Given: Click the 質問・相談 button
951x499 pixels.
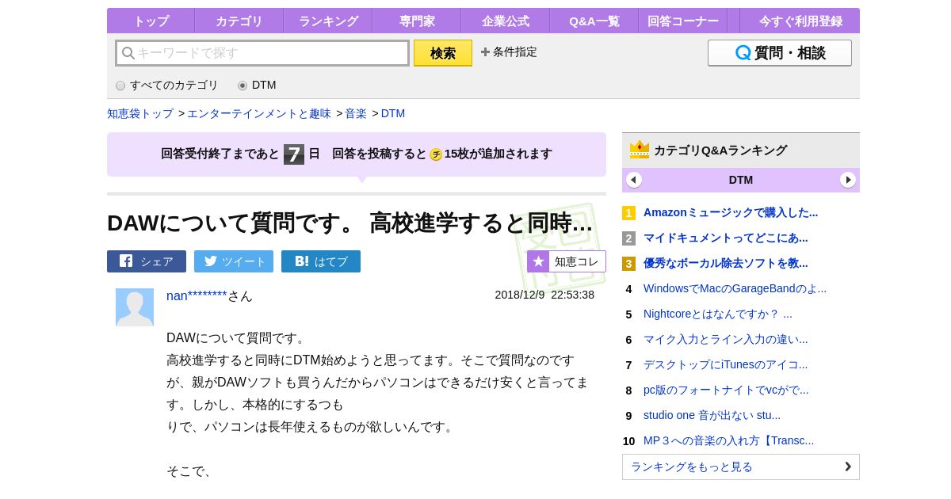Looking at the screenshot, I should (780, 53).
